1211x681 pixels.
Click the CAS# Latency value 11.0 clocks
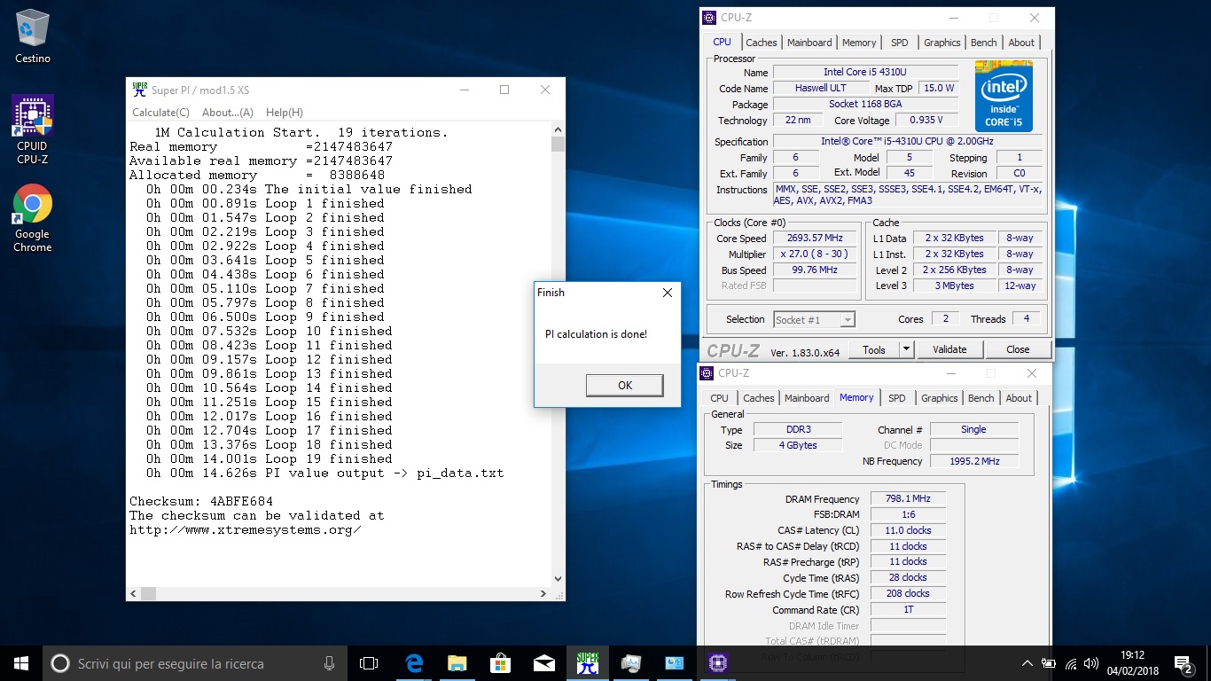click(908, 531)
